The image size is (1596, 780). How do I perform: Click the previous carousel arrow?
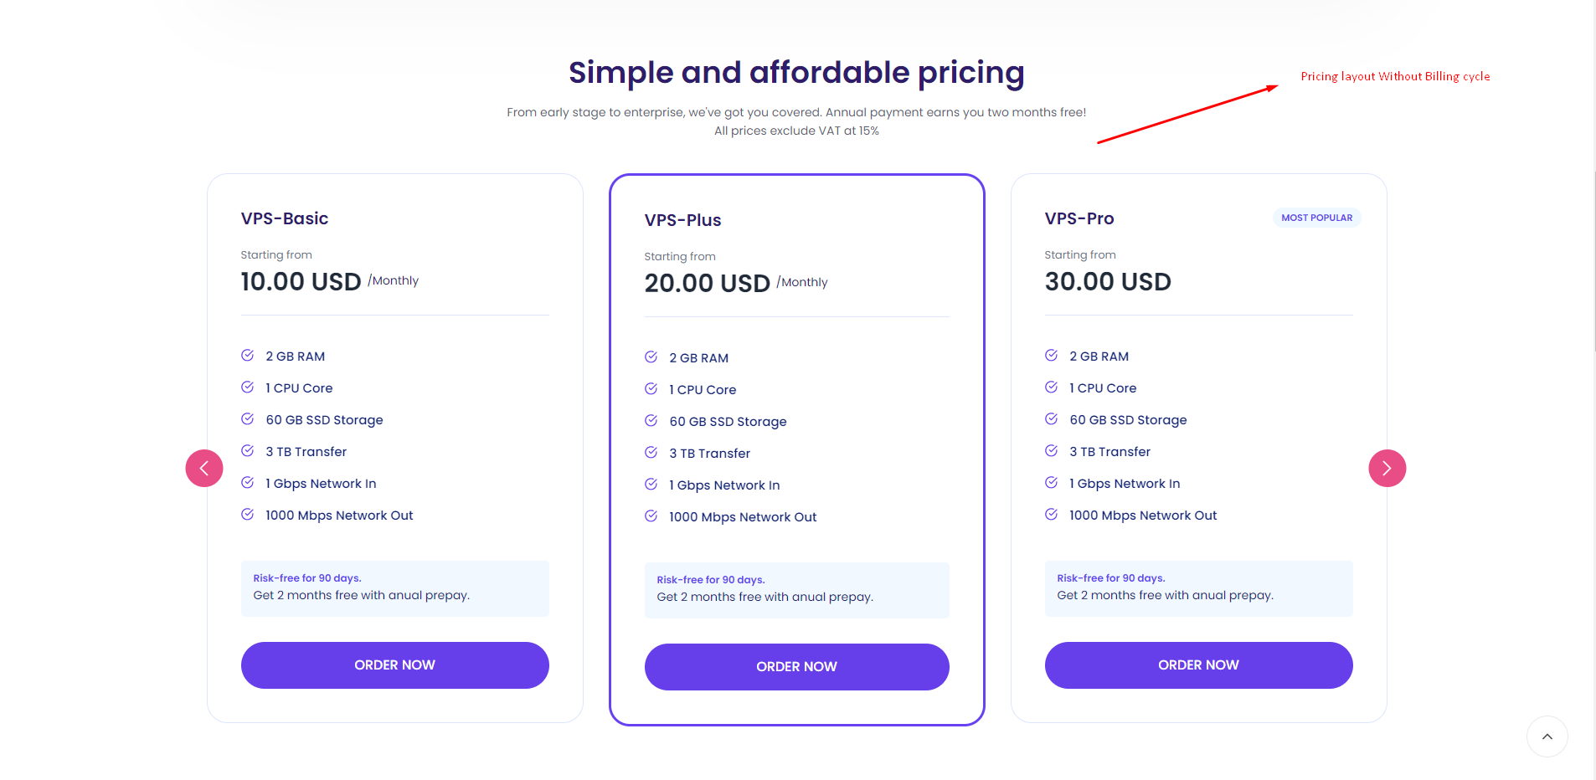point(204,468)
